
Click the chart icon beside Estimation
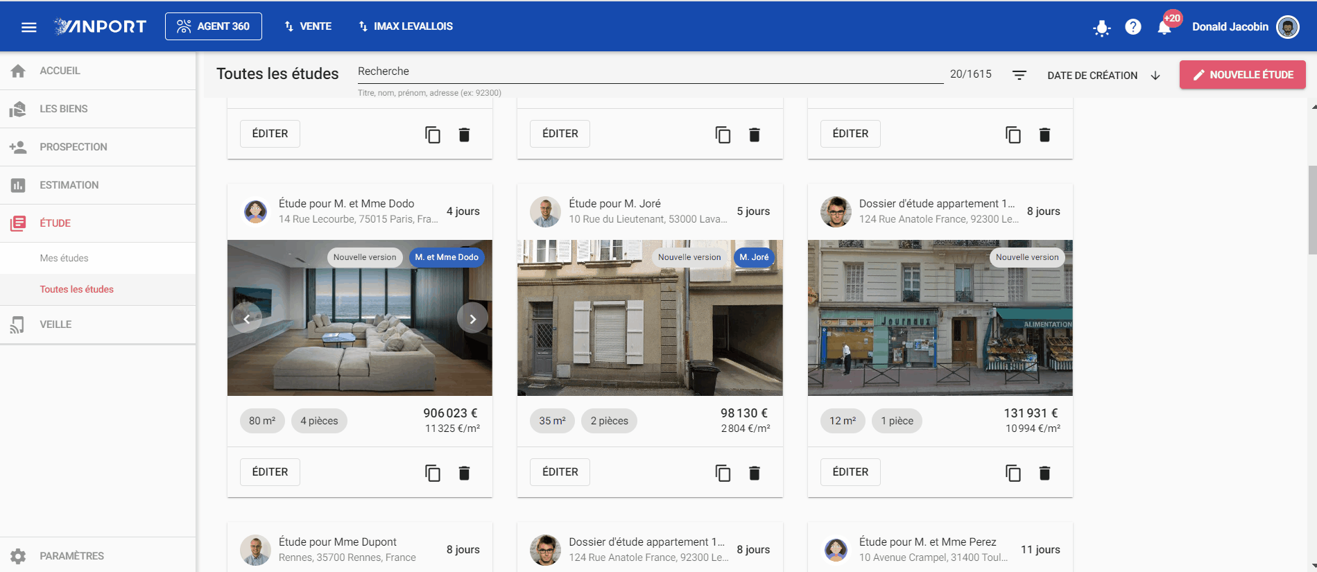tap(19, 185)
